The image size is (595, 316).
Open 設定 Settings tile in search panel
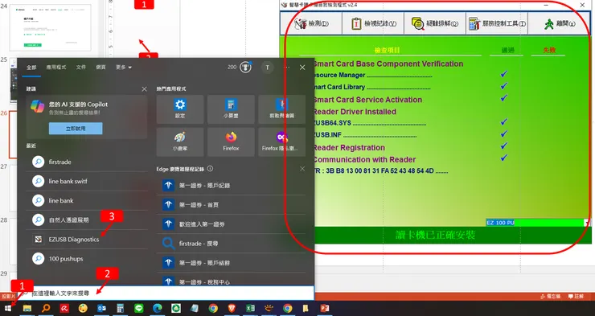click(180, 109)
